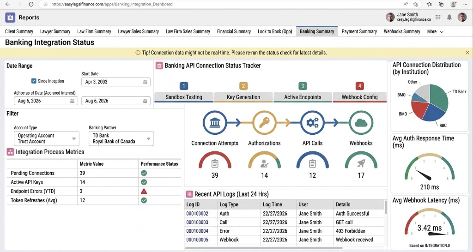Open log ID 000100004 link
Screen dimensions: 473x252
pyautogui.click(x=197, y=231)
